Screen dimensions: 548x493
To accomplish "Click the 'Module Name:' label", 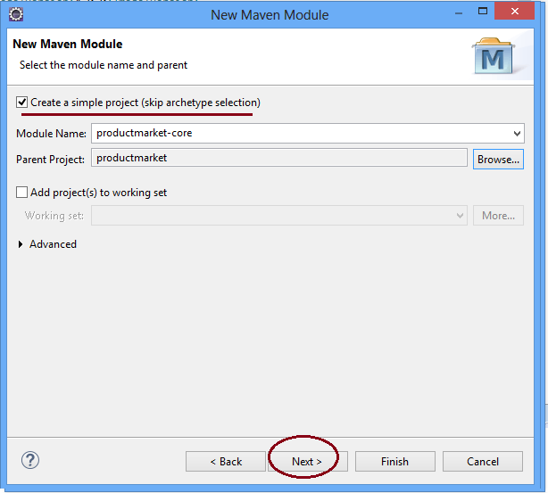I will point(51,134).
